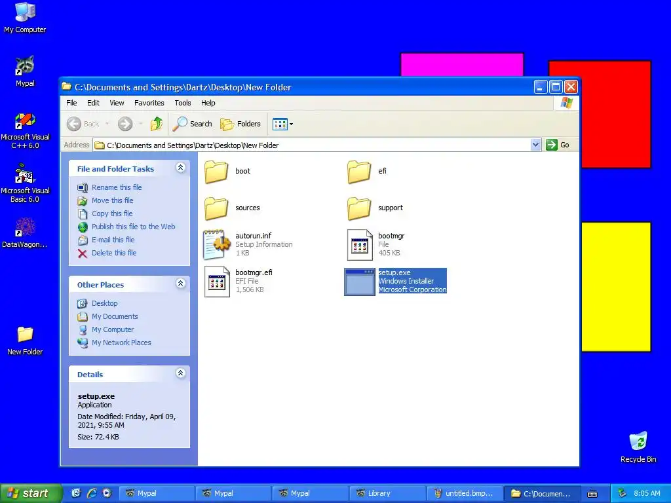Click the Search toolbar button
The height and width of the screenshot is (503, 671).
(x=192, y=124)
